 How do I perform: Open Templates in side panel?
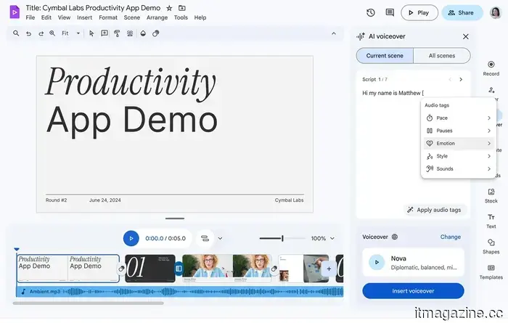click(491, 272)
